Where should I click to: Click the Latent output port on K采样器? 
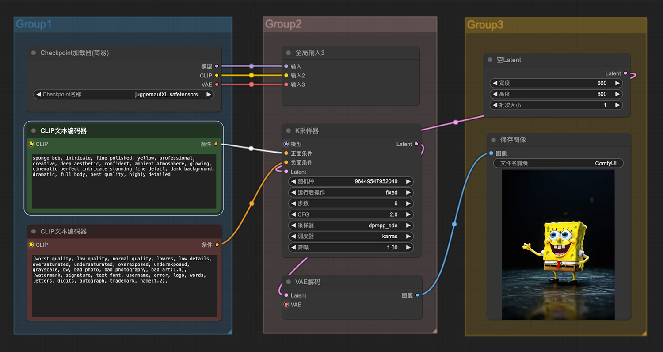tap(416, 144)
